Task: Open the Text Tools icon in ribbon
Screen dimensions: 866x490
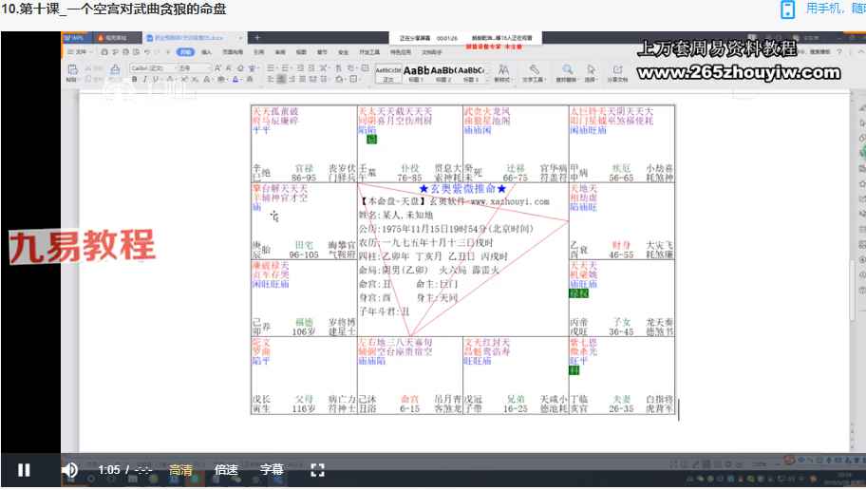Action: (535, 72)
